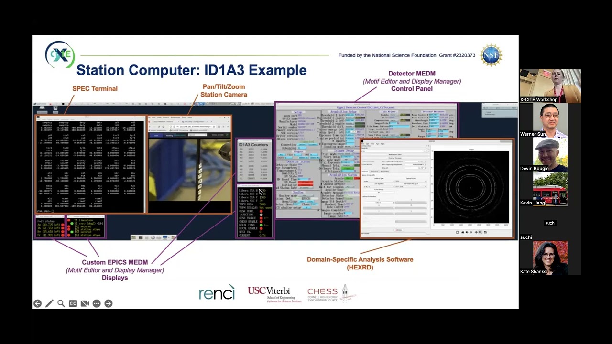Switch to the HEXRD Structure tab

coord(374,172)
